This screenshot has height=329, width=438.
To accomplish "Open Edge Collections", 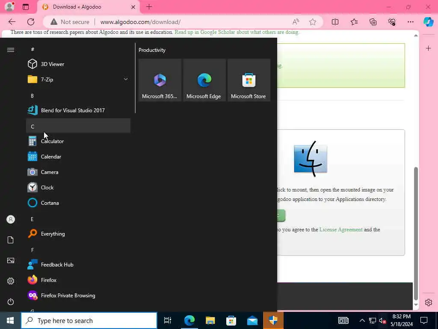I will tap(373, 22).
